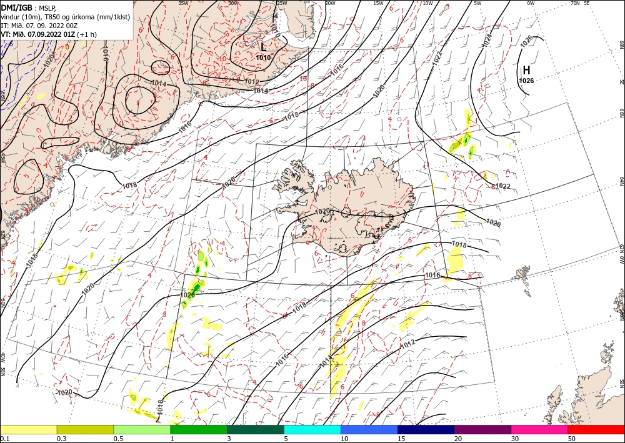Click the 0.5 value on the precipitation legend

118,439
